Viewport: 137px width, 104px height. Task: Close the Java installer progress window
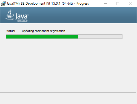coord(130,4)
